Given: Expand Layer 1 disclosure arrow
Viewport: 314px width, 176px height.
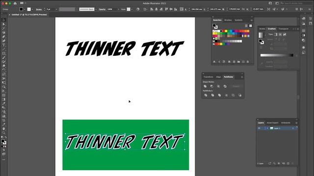Looking at the screenshot, I should pyautogui.click(x=267, y=128).
